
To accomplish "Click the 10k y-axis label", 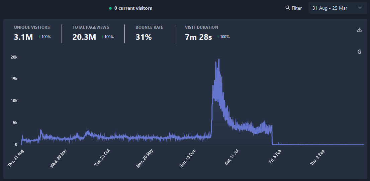I will point(15,101).
